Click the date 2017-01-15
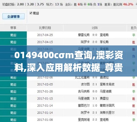The width and height of the screenshot is (137, 122). tap(45, 99)
